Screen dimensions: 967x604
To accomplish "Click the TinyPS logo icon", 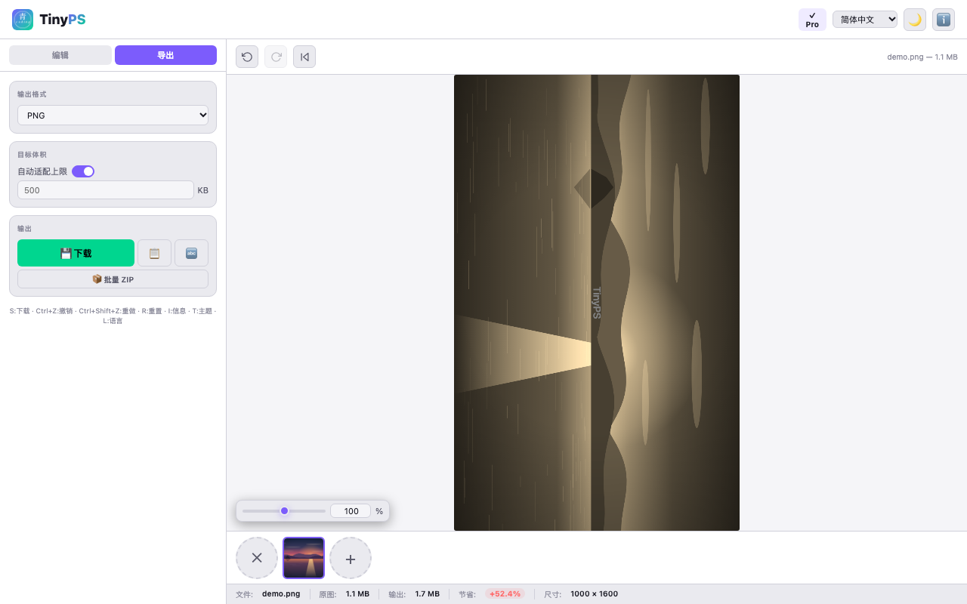I will [23, 20].
